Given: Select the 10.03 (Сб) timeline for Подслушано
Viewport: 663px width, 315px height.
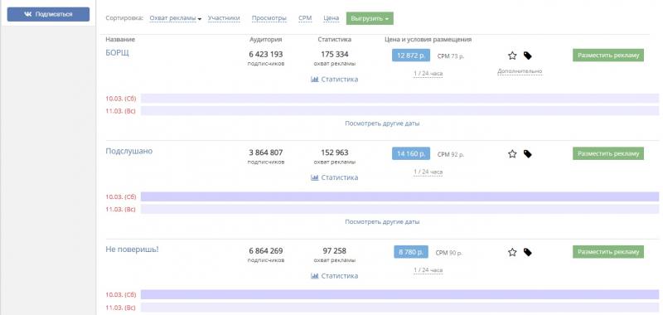Looking at the screenshot, I should click(x=399, y=196).
